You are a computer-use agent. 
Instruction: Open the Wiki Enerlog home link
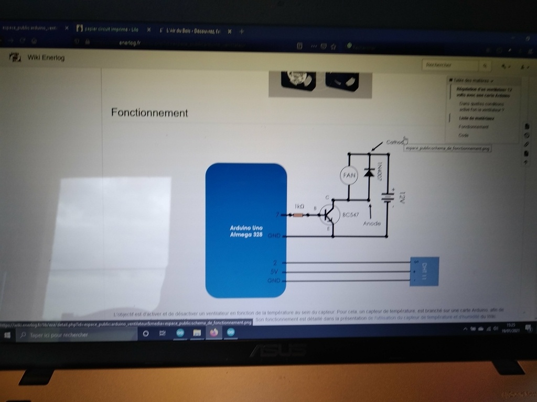tap(46, 58)
